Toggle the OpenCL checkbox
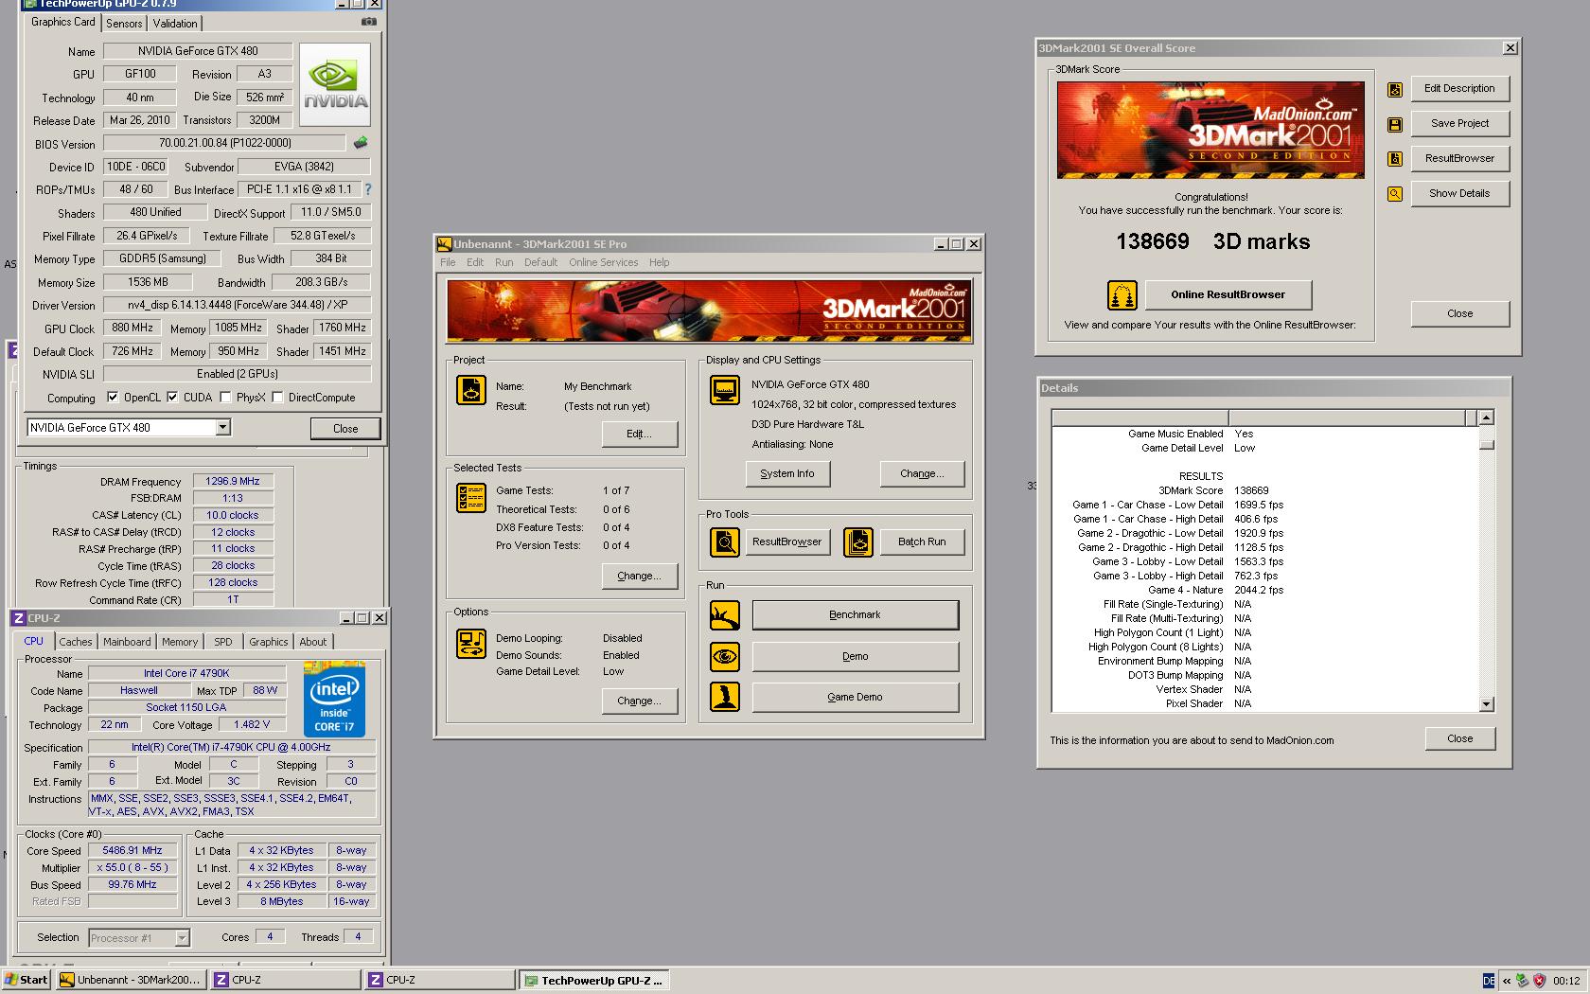Image resolution: width=1590 pixels, height=994 pixels. 113,398
